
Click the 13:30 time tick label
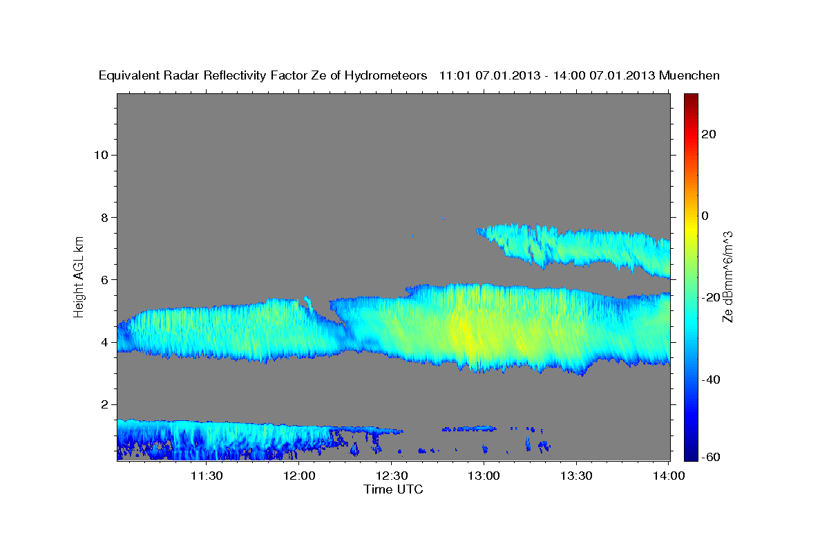click(576, 476)
